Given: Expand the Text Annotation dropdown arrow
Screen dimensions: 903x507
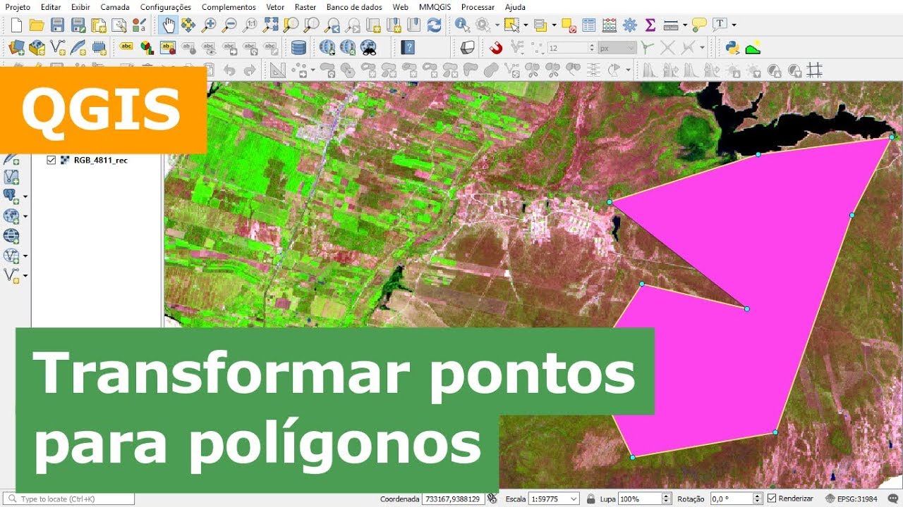Looking at the screenshot, I should click(734, 25).
